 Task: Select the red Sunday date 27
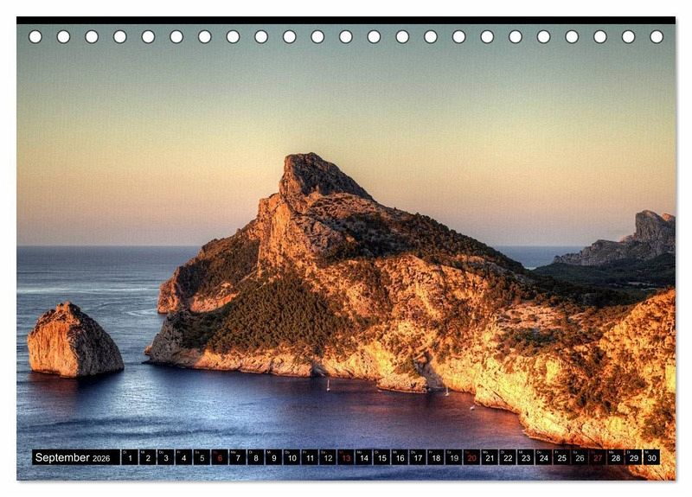[x=598, y=457]
